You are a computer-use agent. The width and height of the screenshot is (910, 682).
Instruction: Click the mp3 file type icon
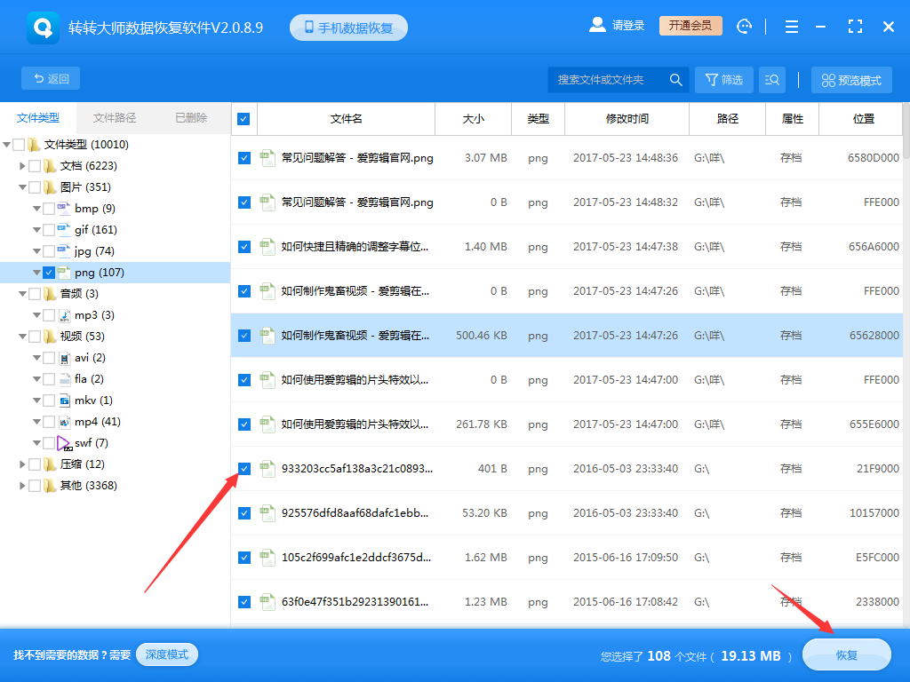[64, 315]
